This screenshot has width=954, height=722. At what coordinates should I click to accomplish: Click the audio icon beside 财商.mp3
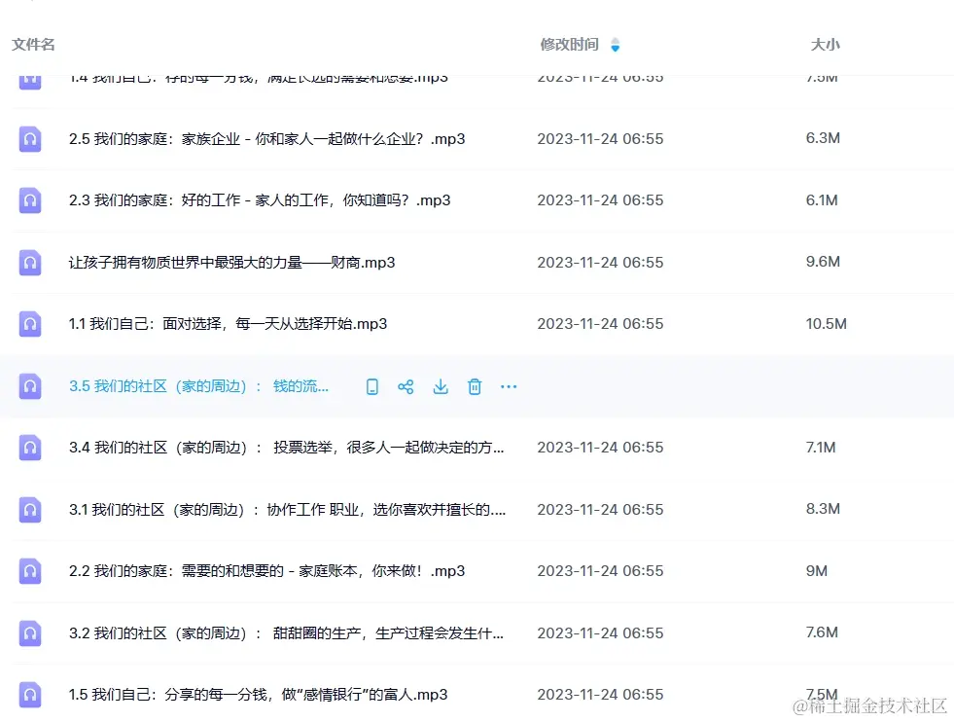coord(29,262)
